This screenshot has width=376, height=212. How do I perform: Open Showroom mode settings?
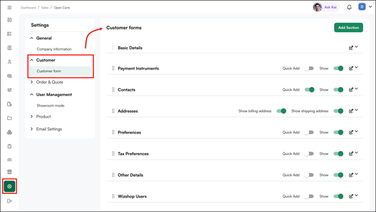pos(51,105)
